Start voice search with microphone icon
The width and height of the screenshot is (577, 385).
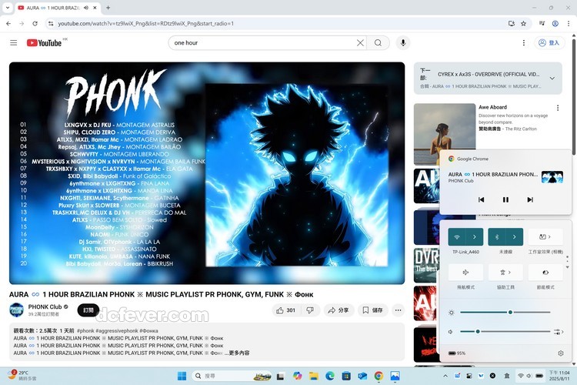[403, 43]
